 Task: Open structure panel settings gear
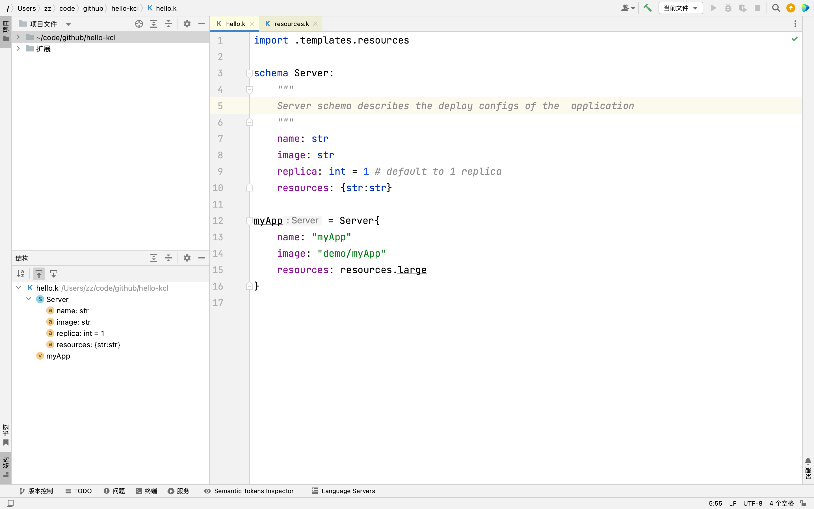pyautogui.click(x=187, y=258)
